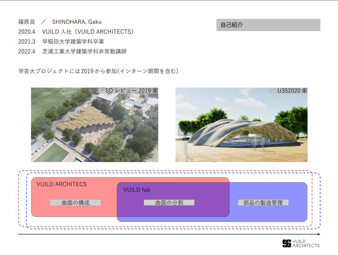338x255 pixels.
Task: Click the 曲面の構成 label
Action: pos(76,203)
